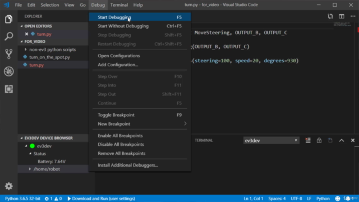Image resolution: width=359 pixels, height=202 pixels.
Task: Select Open Configurations menu entry
Action: pyautogui.click(x=140, y=56)
